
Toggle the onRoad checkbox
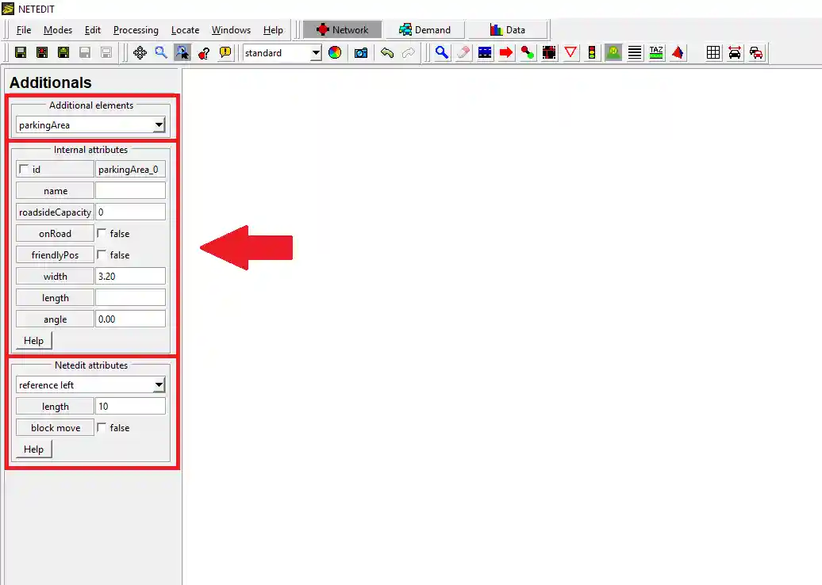click(102, 233)
